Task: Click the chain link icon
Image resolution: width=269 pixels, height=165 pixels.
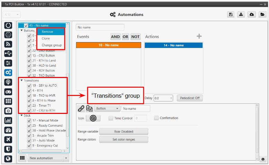Action: click(81, 108)
